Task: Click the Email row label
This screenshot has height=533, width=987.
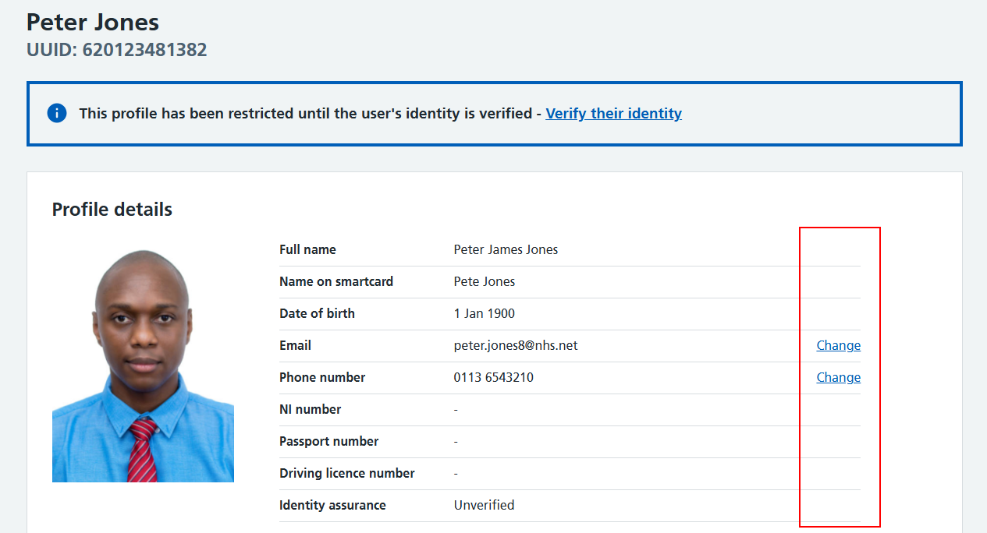Action: 295,345
